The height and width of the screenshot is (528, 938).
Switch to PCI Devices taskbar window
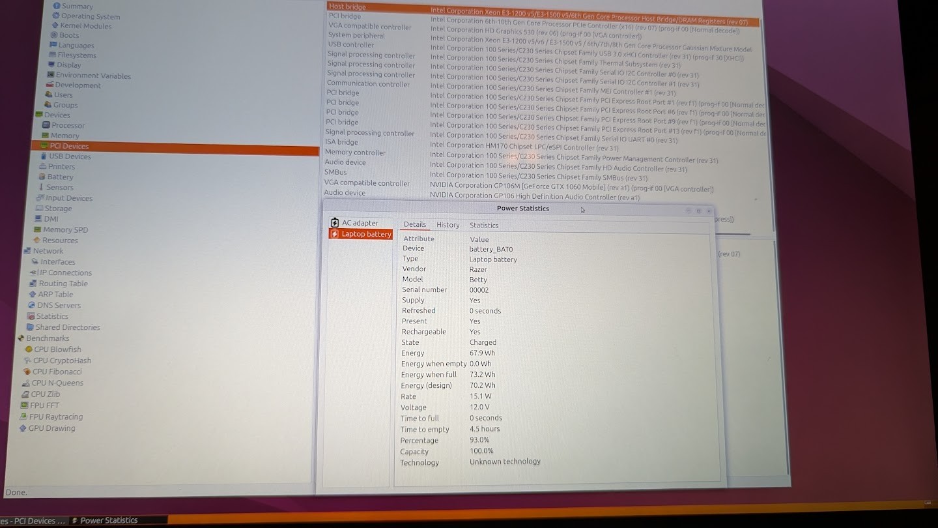[x=33, y=521]
